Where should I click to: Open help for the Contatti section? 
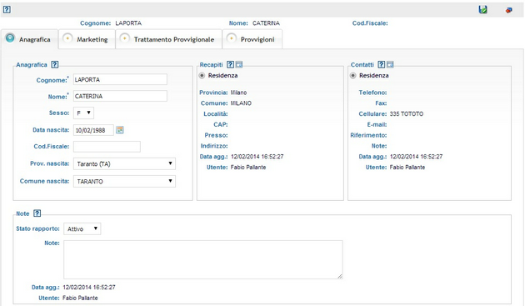point(381,64)
